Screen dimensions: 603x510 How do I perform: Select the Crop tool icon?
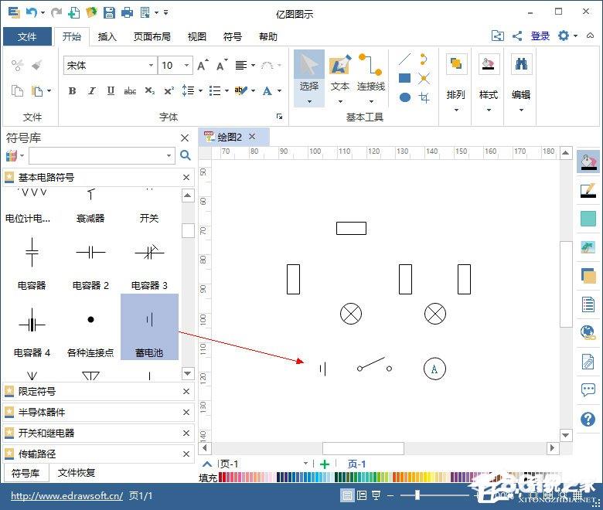coord(424,97)
